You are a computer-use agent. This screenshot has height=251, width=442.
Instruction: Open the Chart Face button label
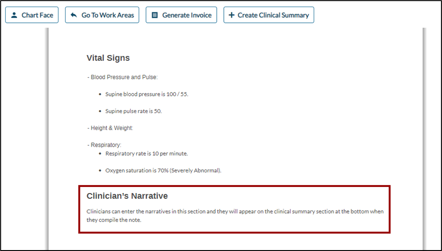click(37, 15)
